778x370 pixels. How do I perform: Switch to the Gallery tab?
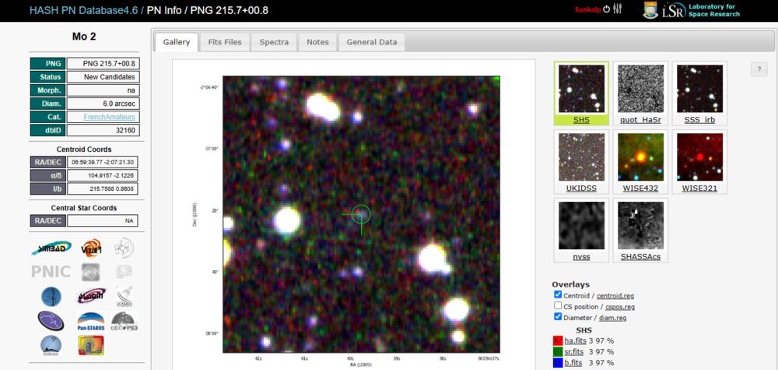click(177, 42)
